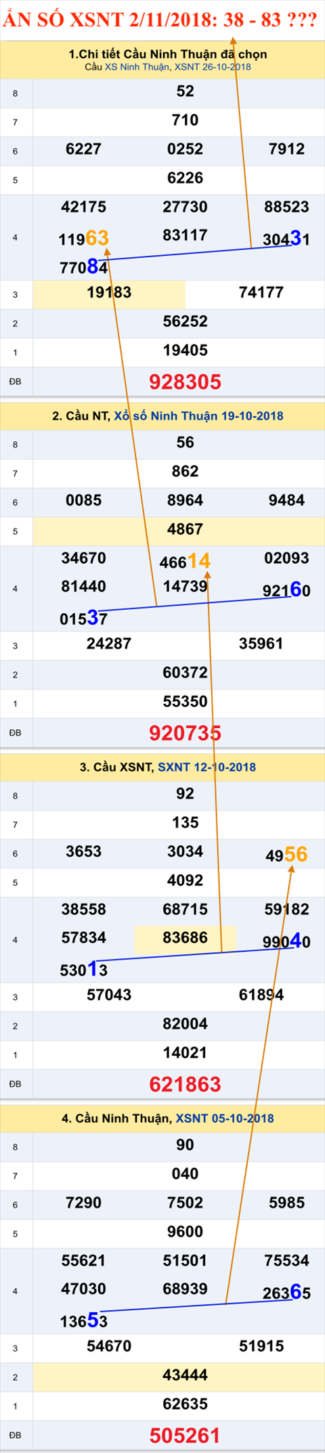325x1453 pixels.
Task: Click special prize number 621863
Action: (x=185, y=1084)
